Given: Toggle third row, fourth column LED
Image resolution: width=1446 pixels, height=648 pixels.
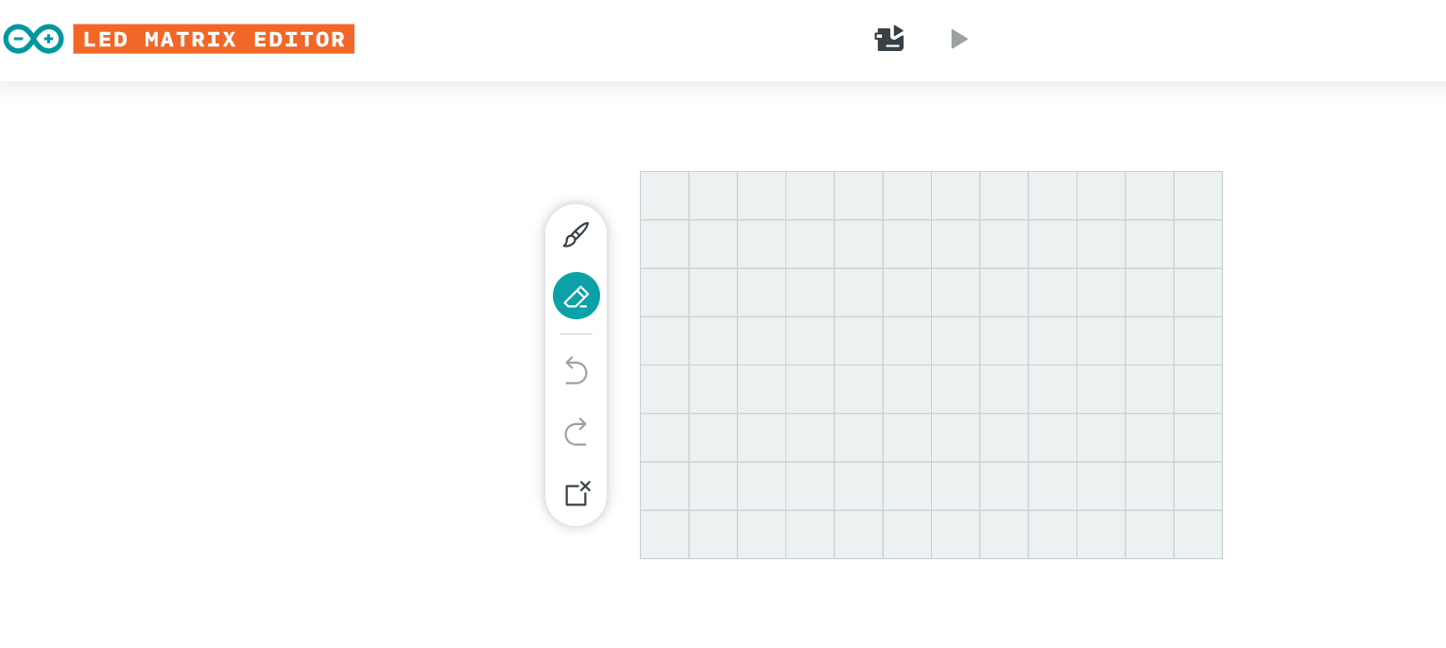Looking at the screenshot, I should pyautogui.click(x=810, y=293).
